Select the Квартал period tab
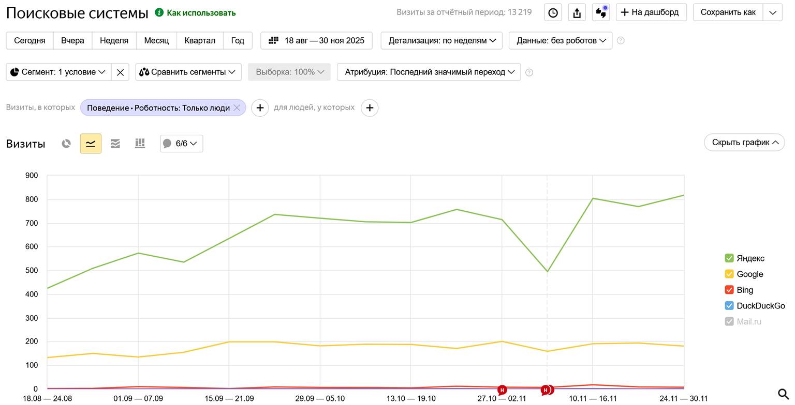 [x=200, y=40]
